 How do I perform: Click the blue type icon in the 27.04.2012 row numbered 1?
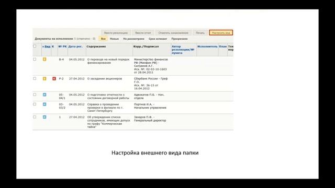click(44, 117)
